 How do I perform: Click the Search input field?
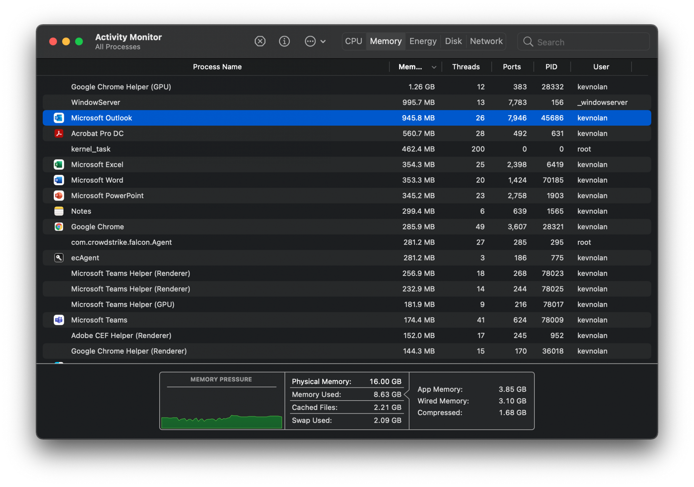(x=590, y=42)
